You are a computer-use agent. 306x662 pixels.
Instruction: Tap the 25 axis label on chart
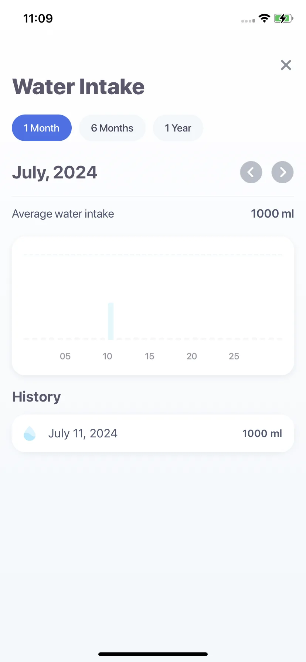pos(234,356)
